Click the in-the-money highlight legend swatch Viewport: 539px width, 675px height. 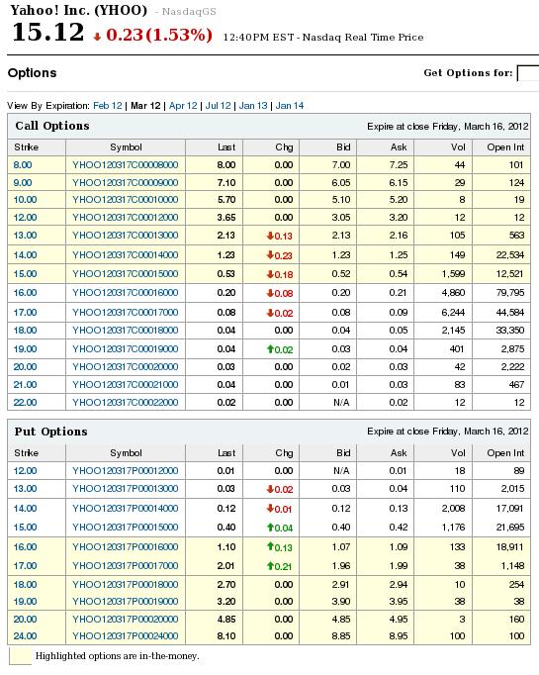click(20, 656)
